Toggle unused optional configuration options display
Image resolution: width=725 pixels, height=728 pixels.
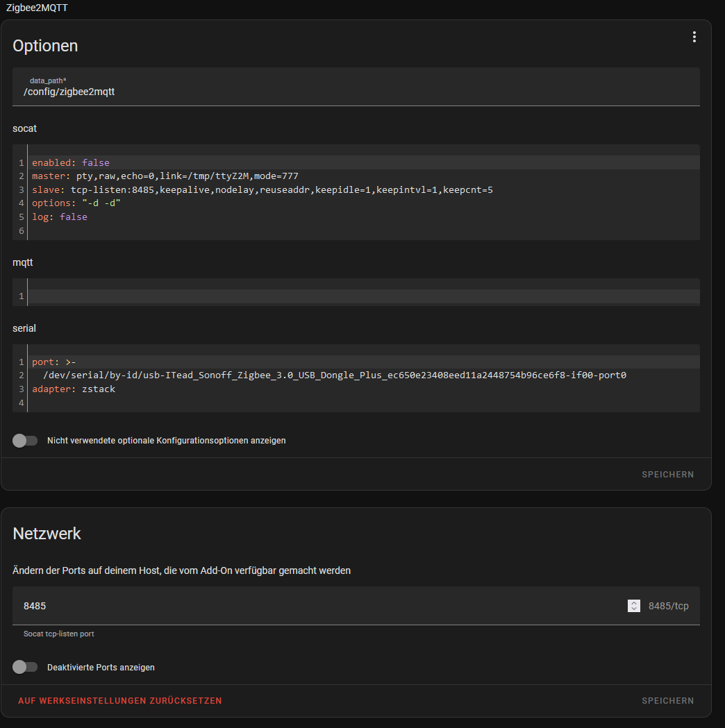tap(25, 441)
